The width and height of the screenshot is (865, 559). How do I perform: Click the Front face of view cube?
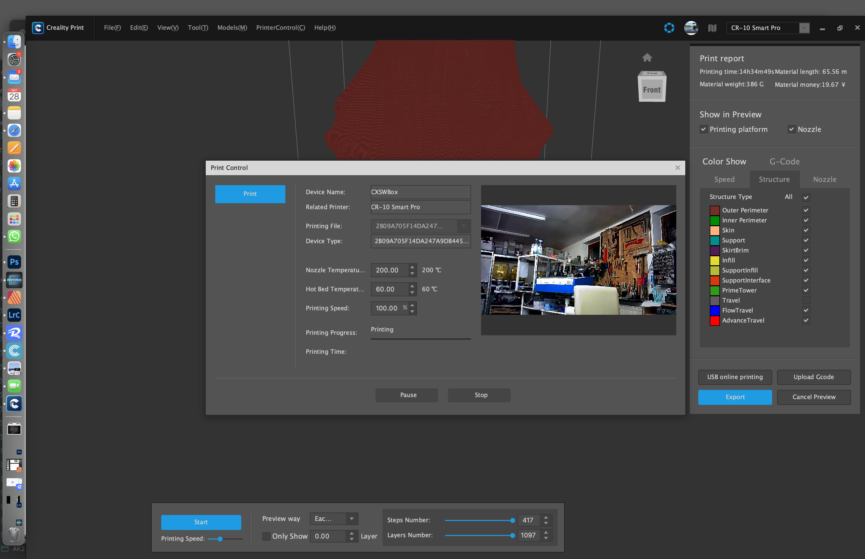pyautogui.click(x=652, y=90)
